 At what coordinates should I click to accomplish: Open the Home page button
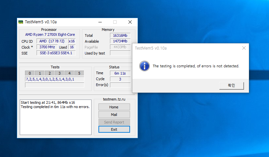tap(114, 107)
